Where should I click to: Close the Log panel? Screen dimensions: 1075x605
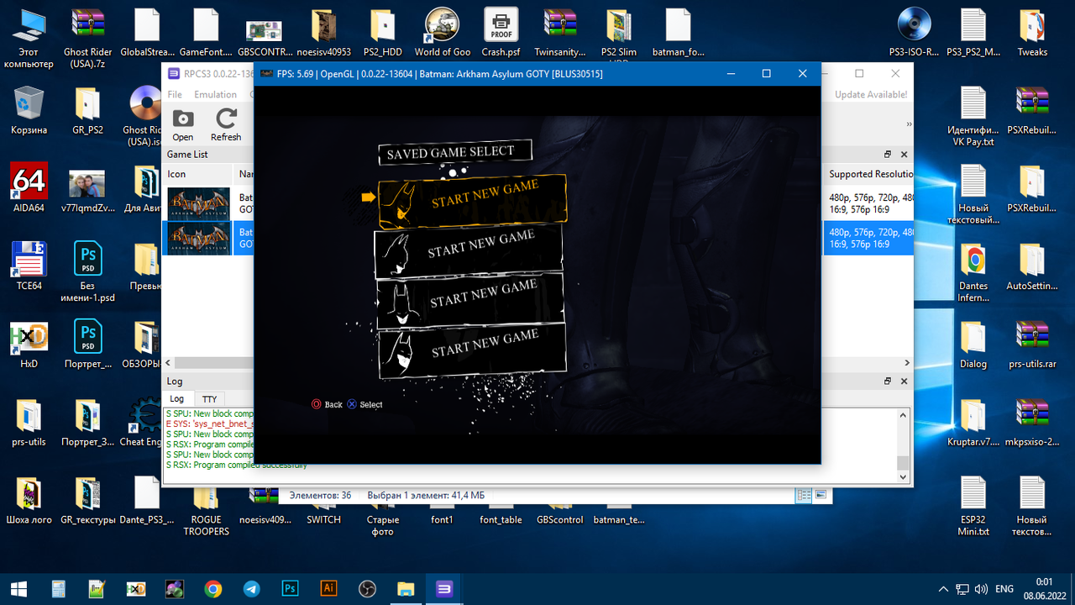pyautogui.click(x=905, y=381)
